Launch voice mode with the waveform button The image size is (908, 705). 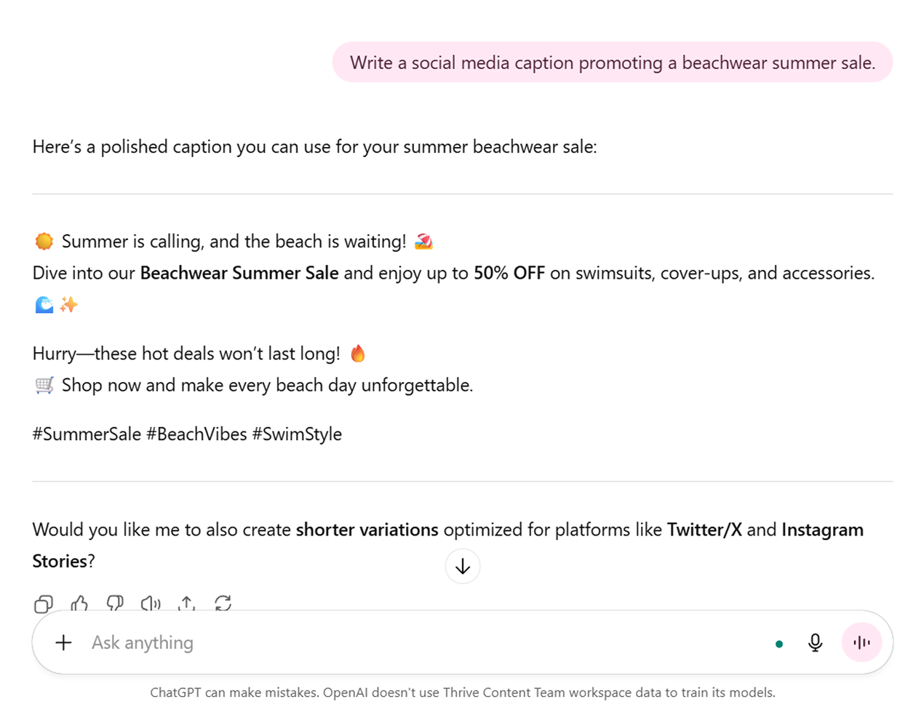point(861,642)
